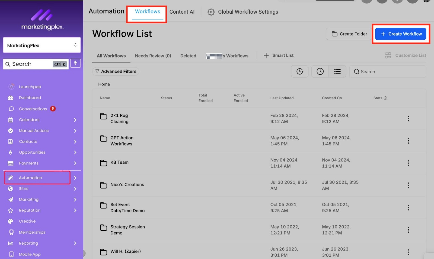The image size is (434, 259).
Task: Expand the Calendars submenu chevron
Action: click(75, 120)
